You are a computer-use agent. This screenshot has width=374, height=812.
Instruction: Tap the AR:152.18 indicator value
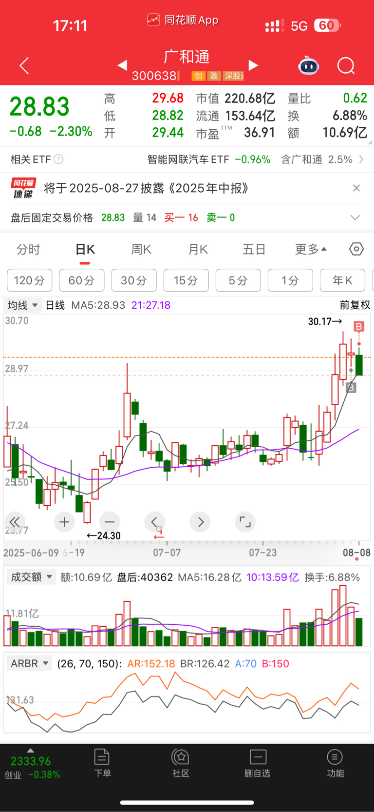[151, 664]
